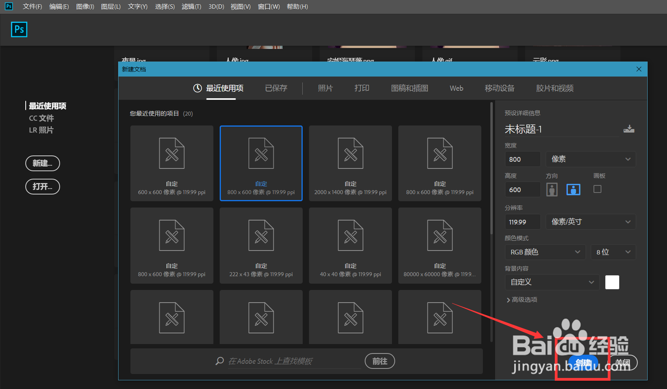This screenshot has height=389, width=667.
Task: Select the 80000 x 60000 像素 preset
Action: click(440, 245)
